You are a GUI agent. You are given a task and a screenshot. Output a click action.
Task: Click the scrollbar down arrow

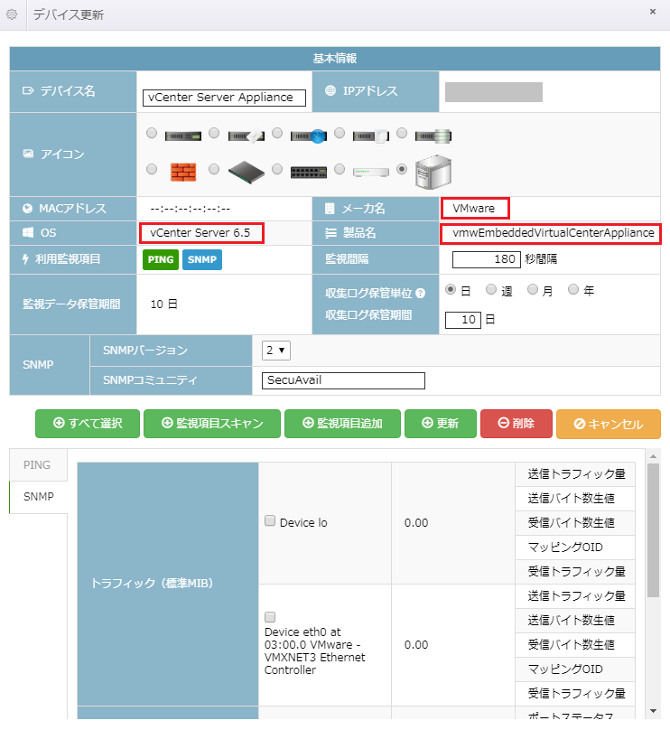[653, 711]
